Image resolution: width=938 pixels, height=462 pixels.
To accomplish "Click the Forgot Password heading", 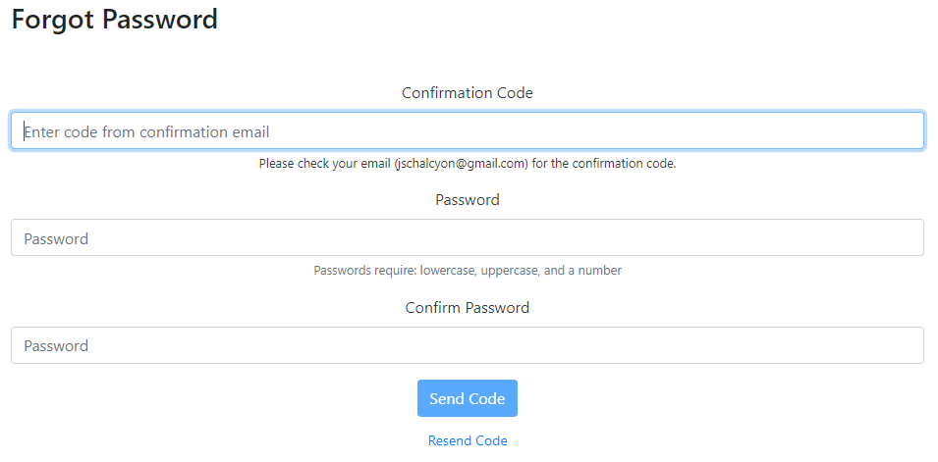I will (x=115, y=19).
